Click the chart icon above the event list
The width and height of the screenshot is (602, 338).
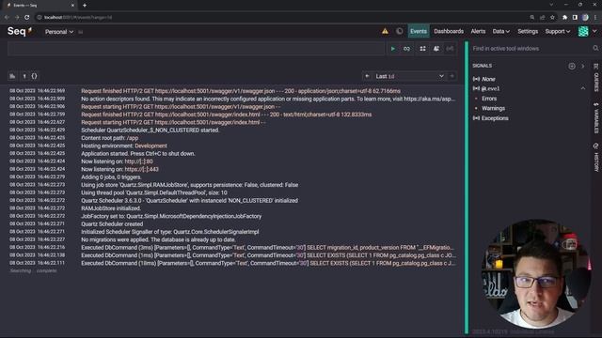[12, 76]
